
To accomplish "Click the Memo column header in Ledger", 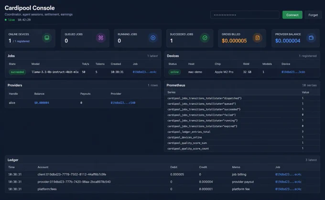I will click(x=236, y=167).
